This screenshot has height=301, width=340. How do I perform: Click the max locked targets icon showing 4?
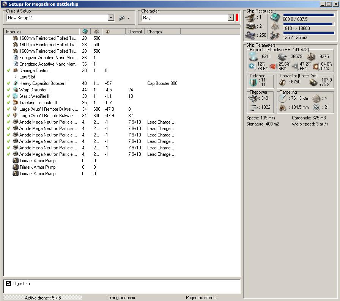point(316,99)
